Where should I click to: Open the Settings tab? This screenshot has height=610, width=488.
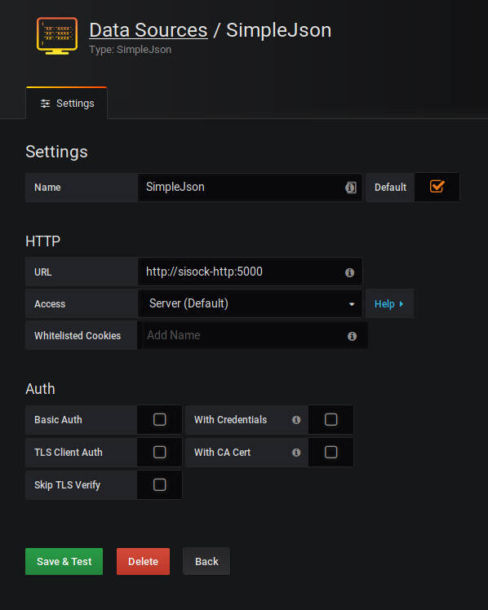pos(67,103)
